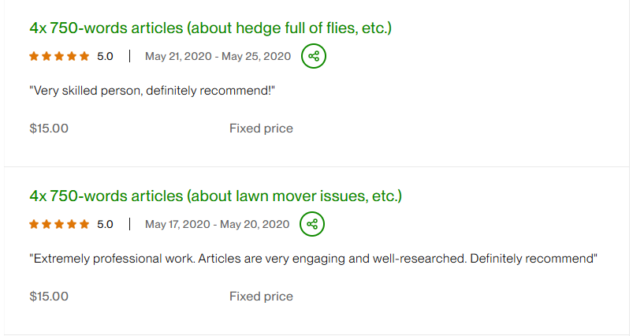Click the May 17, 2020 - May 20, 2020 dates
Screen dimensions: 633x336
[218, 225]
